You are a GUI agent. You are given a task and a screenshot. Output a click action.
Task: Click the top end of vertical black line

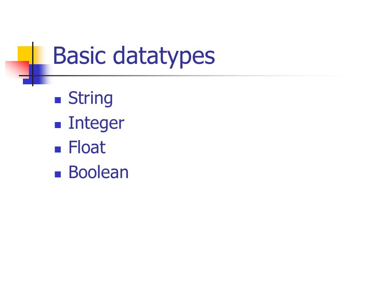pos(33,43)
